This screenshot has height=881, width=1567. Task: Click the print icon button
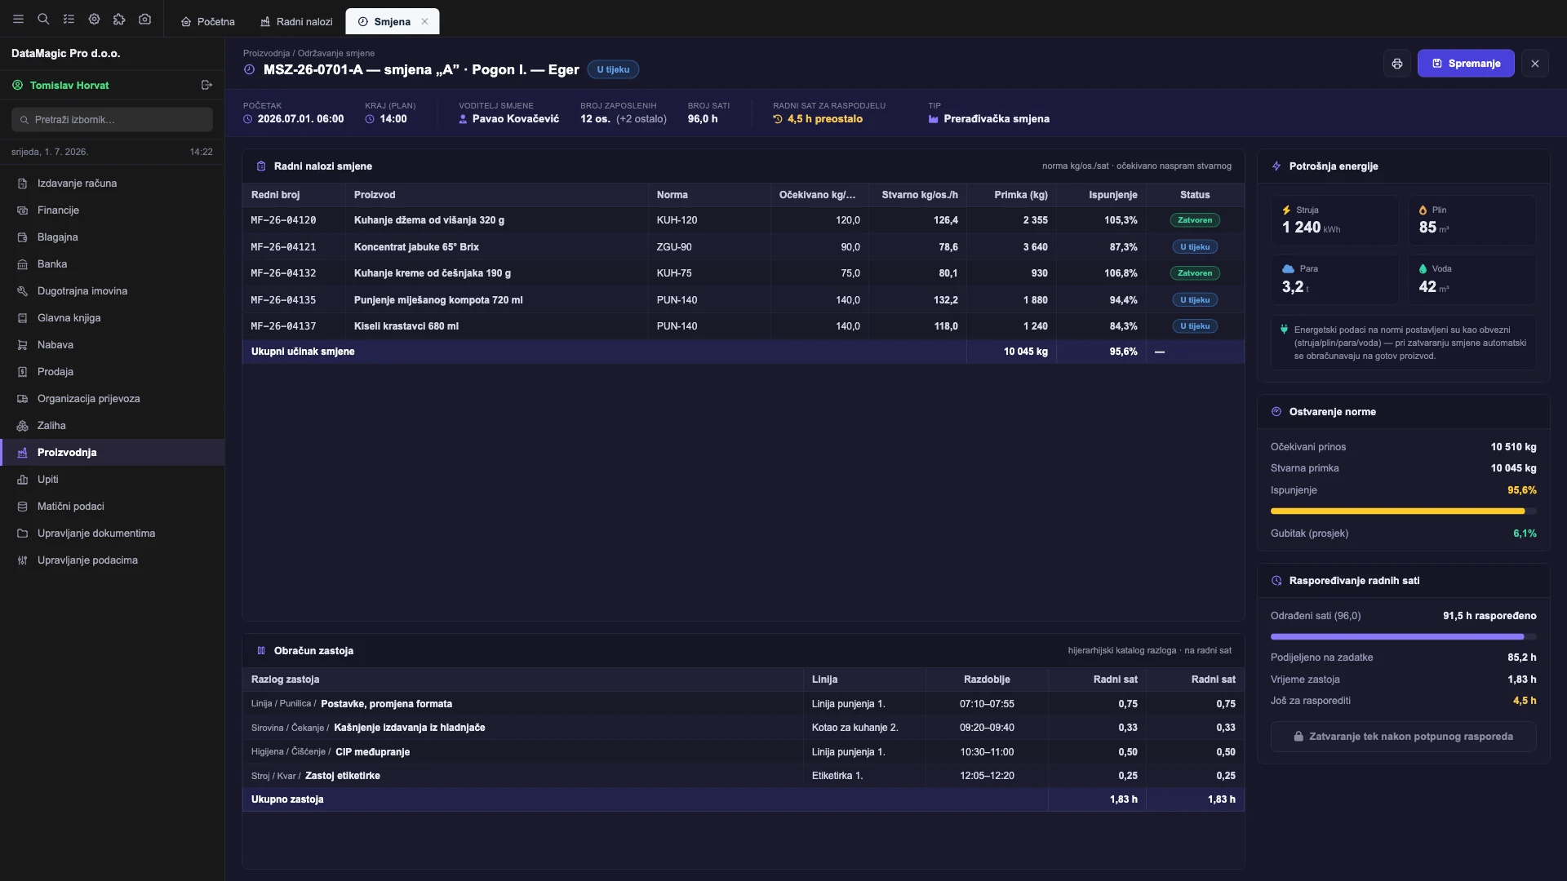(1397, 64)
